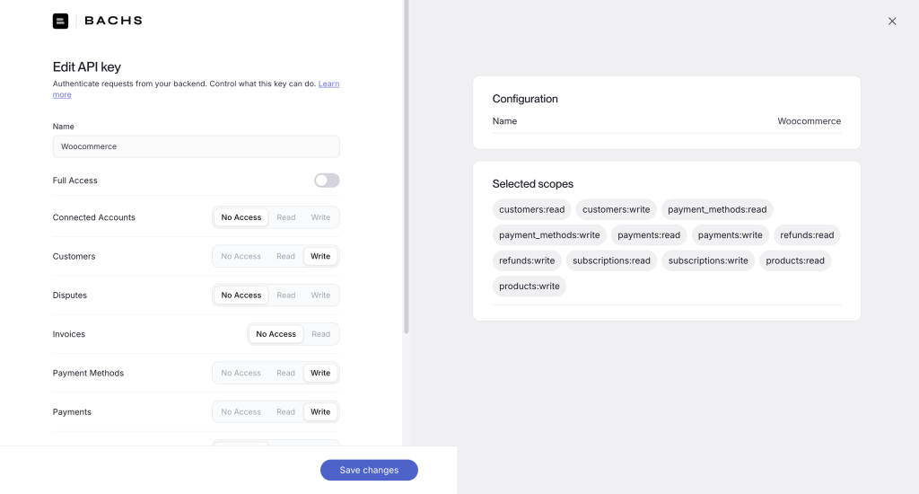
Task: Click the subscriptions:write scope chip
Action: (x=708, y=260)
